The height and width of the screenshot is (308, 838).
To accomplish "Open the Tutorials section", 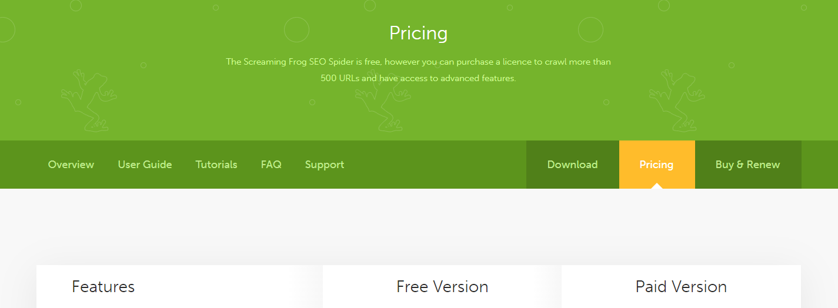I will tap(216, 165).
